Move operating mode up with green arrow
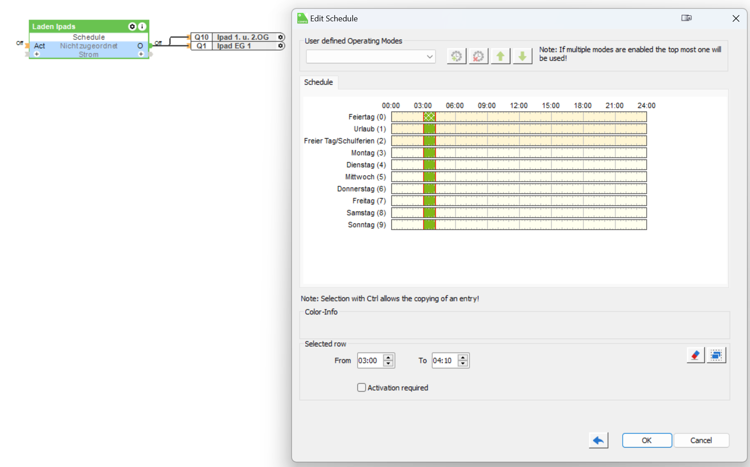This screenshot has width=750, height=467. click(x=500, y=56)
